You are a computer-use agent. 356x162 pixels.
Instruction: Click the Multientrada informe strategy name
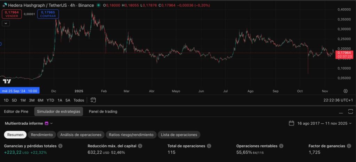pyautogui.click(x=24, y=123)
